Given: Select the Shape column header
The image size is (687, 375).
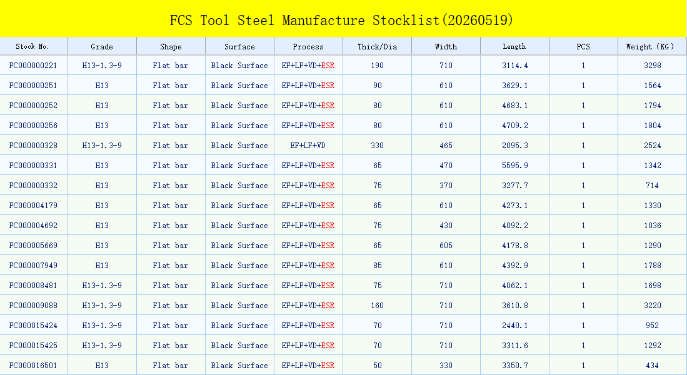Looking at the screenshot, I should [171, 46].
